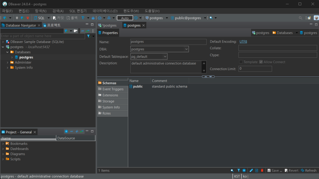Click the UTF8 encoding link
319x179 pixels.
point(243,42)
